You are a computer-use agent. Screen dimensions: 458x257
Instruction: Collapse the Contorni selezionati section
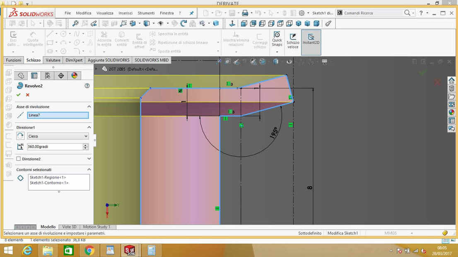point(89,169)
